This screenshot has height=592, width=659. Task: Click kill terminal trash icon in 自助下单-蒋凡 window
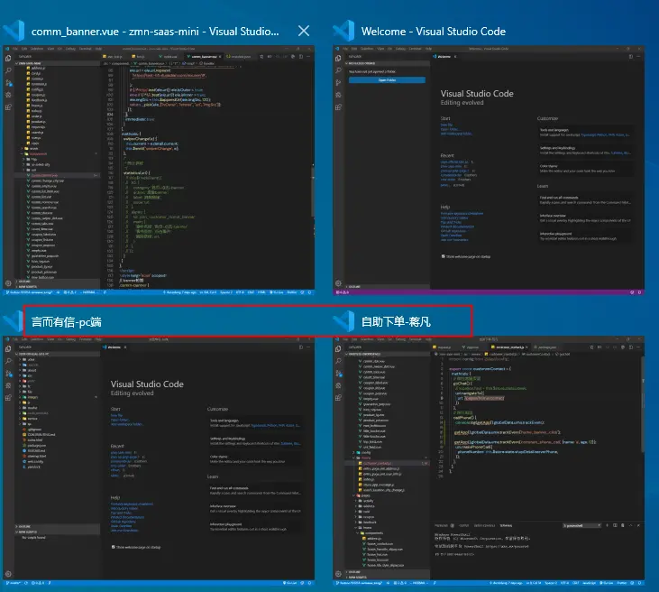click(622, 525)
